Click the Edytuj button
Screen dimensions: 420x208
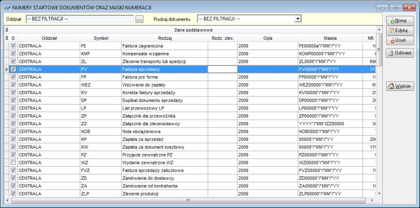400,30
